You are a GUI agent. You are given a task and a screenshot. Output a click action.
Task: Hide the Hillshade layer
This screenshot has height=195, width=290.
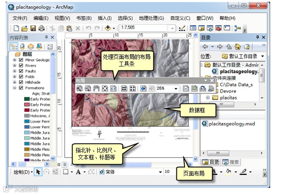click(21, 82)
